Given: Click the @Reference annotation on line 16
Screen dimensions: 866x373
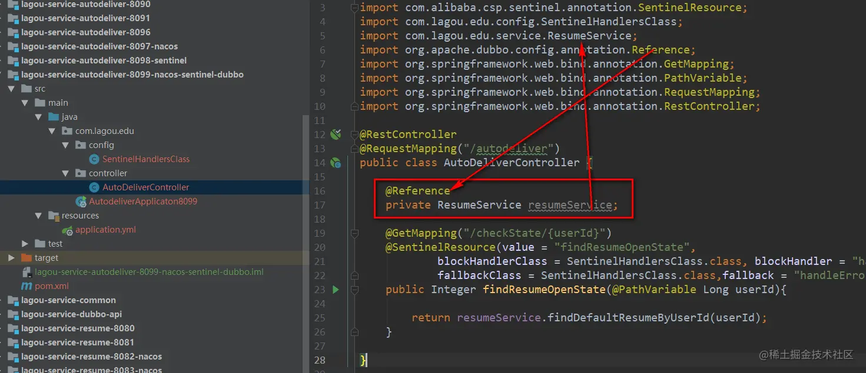Looking at the screenshot, I should (x=418, y=191).
